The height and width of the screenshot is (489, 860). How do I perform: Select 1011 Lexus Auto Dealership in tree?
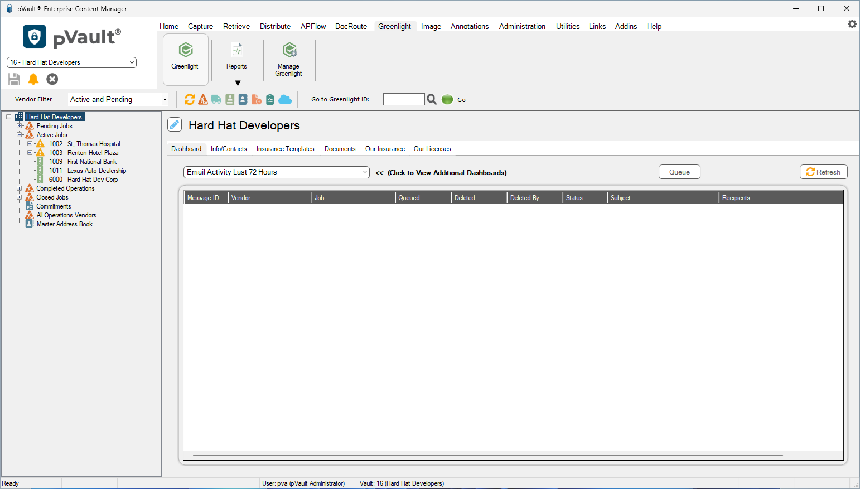(88, 171)
